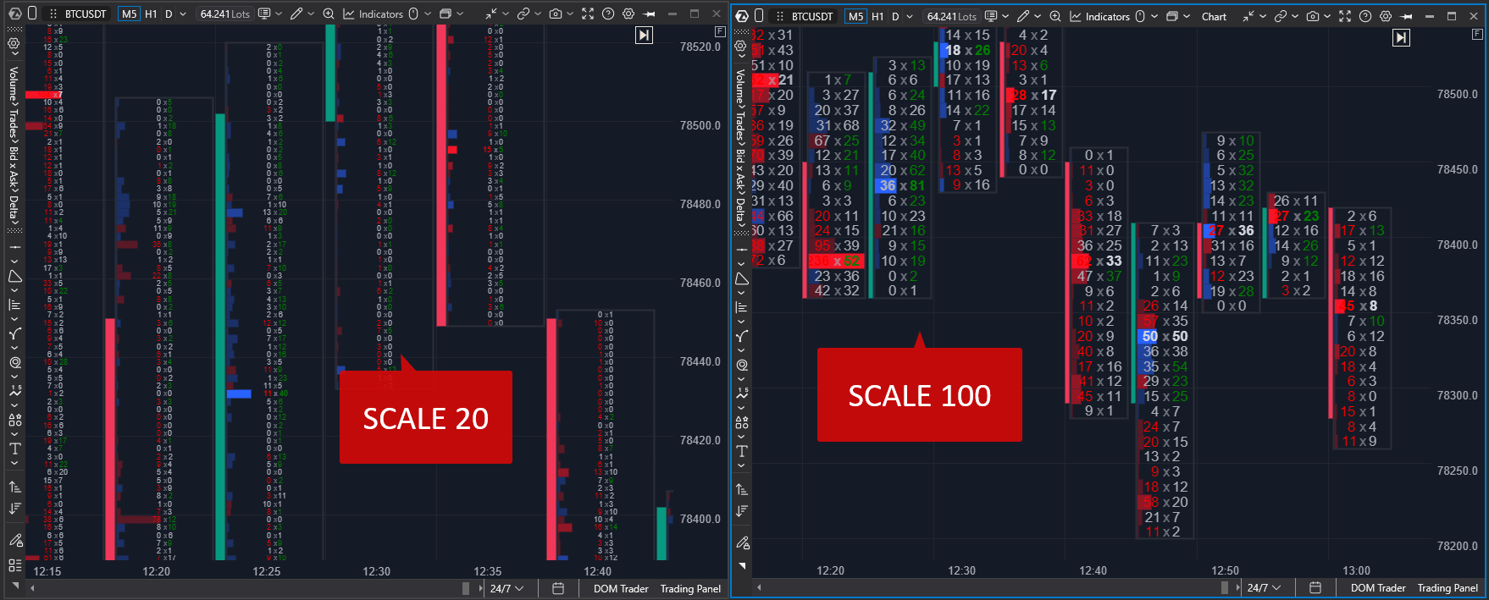Click the chart template icon next to Lots, left window
This screenshot has width=1489, height=600.
tap(264, 14)
